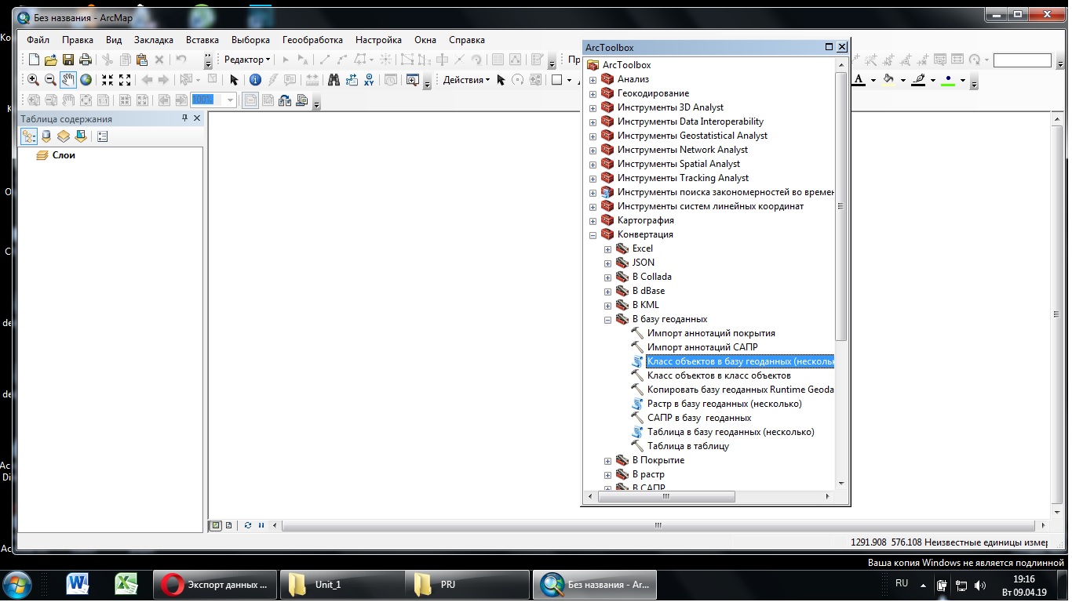Launch Excel from the taskbar
1072x602 pixels.
coord(126,585)
